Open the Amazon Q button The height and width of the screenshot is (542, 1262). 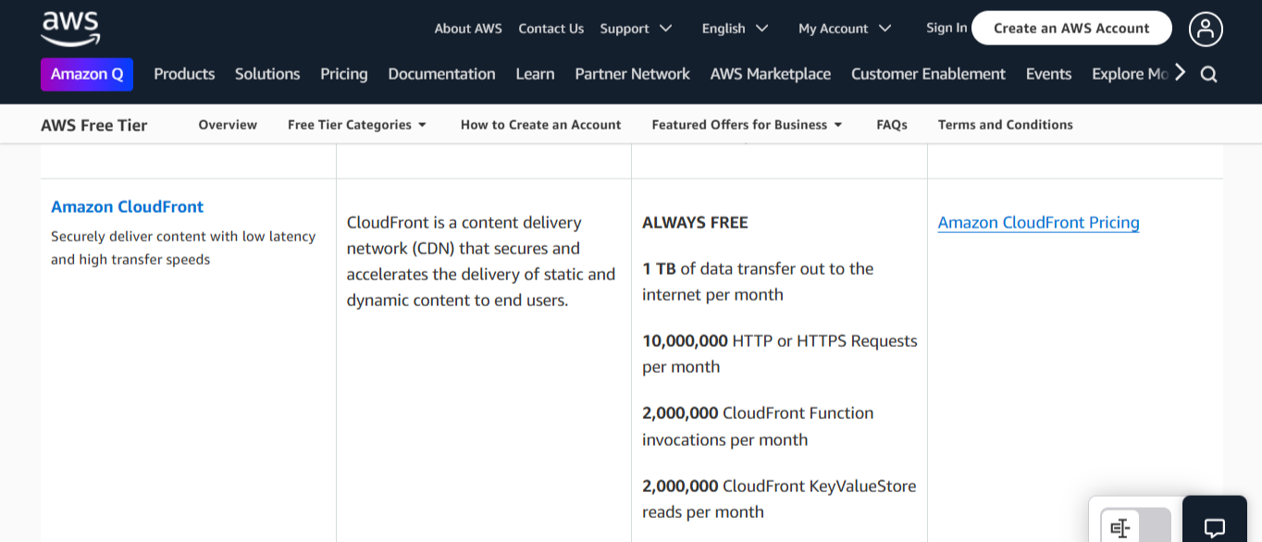(87, 74)
